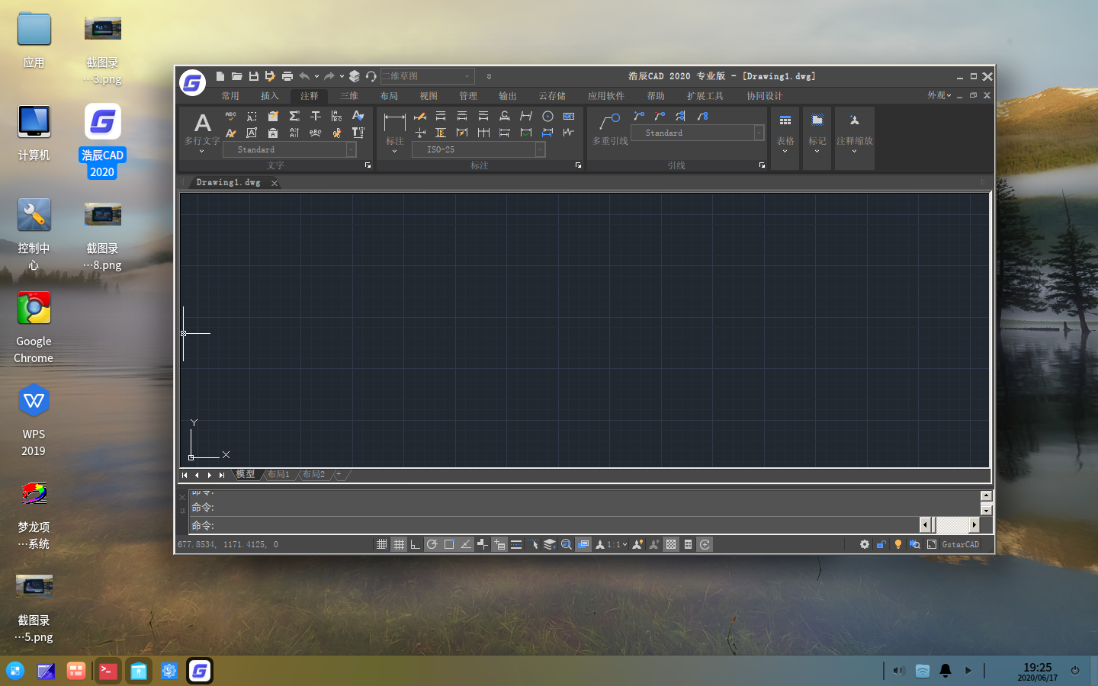Click the spell check ABC icon
This screenshot has width=1098, height=686.
pyautogui.click(x=230, y=116)
